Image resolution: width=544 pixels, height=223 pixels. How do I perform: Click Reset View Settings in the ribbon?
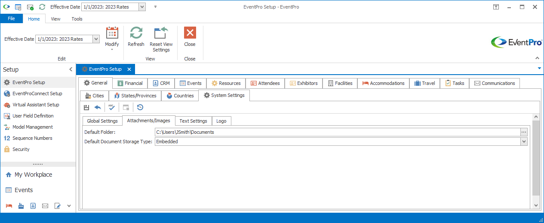click(161, 39)
